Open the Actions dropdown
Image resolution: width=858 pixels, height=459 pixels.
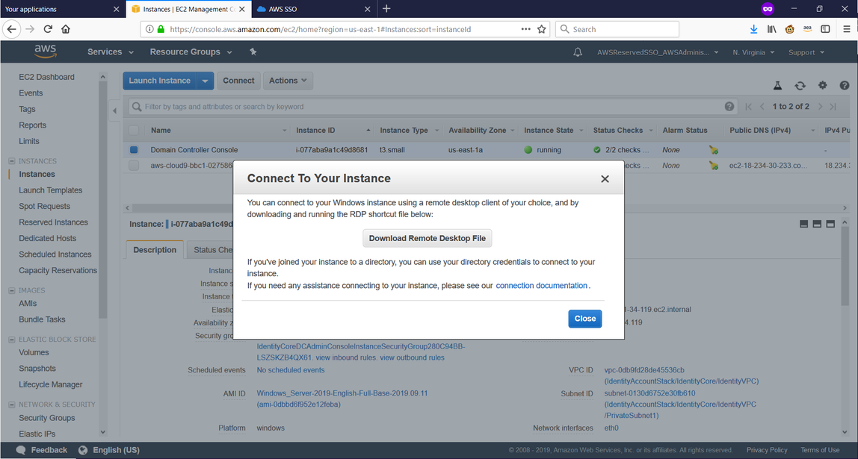point(288,81)
